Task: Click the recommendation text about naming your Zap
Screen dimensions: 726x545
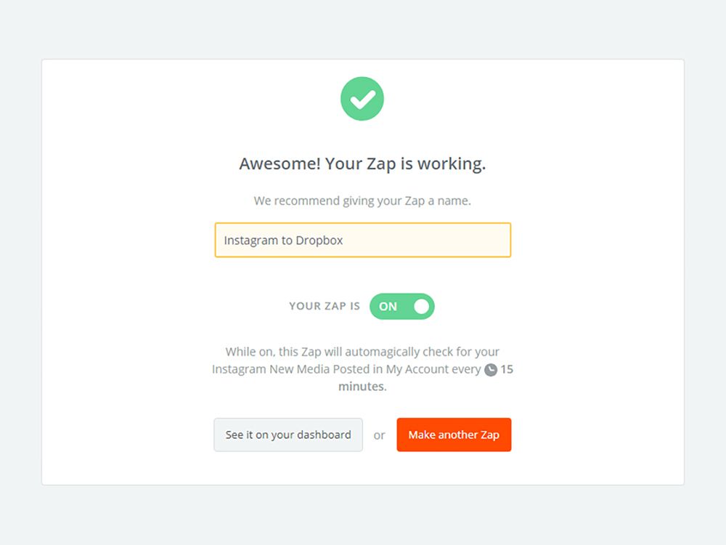Action: coord(362,201)
